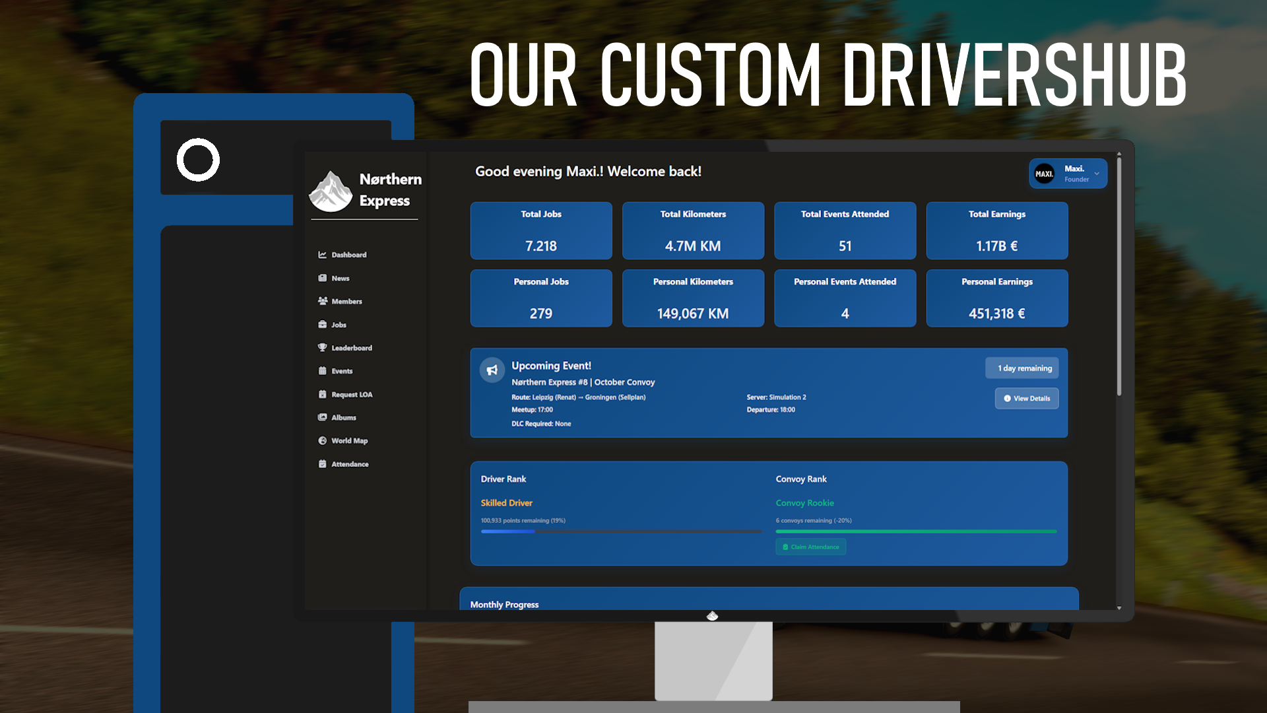Expand the Maxi. Founder profile dropdown chevron
Image resolution: width=1267 pixels, height=713 pixels.
1097,174
